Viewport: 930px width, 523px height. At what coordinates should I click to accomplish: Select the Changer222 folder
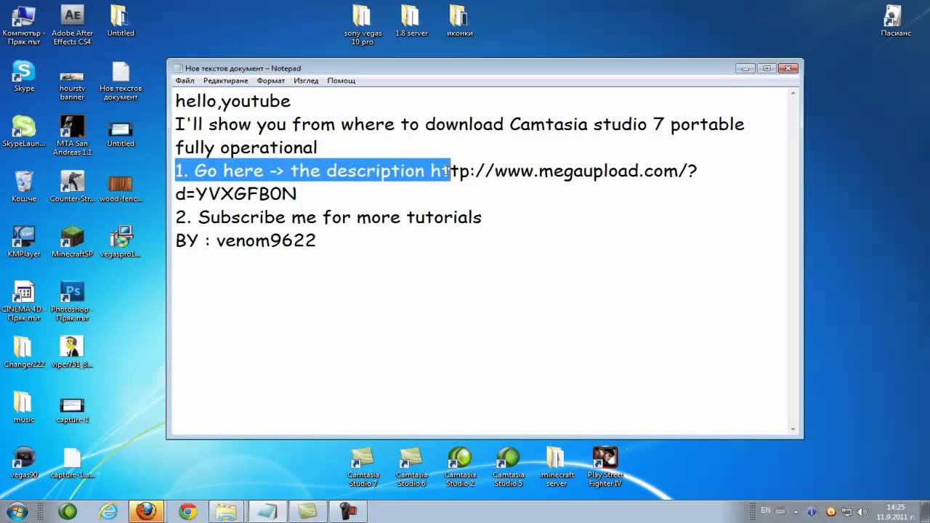[24, 352]
